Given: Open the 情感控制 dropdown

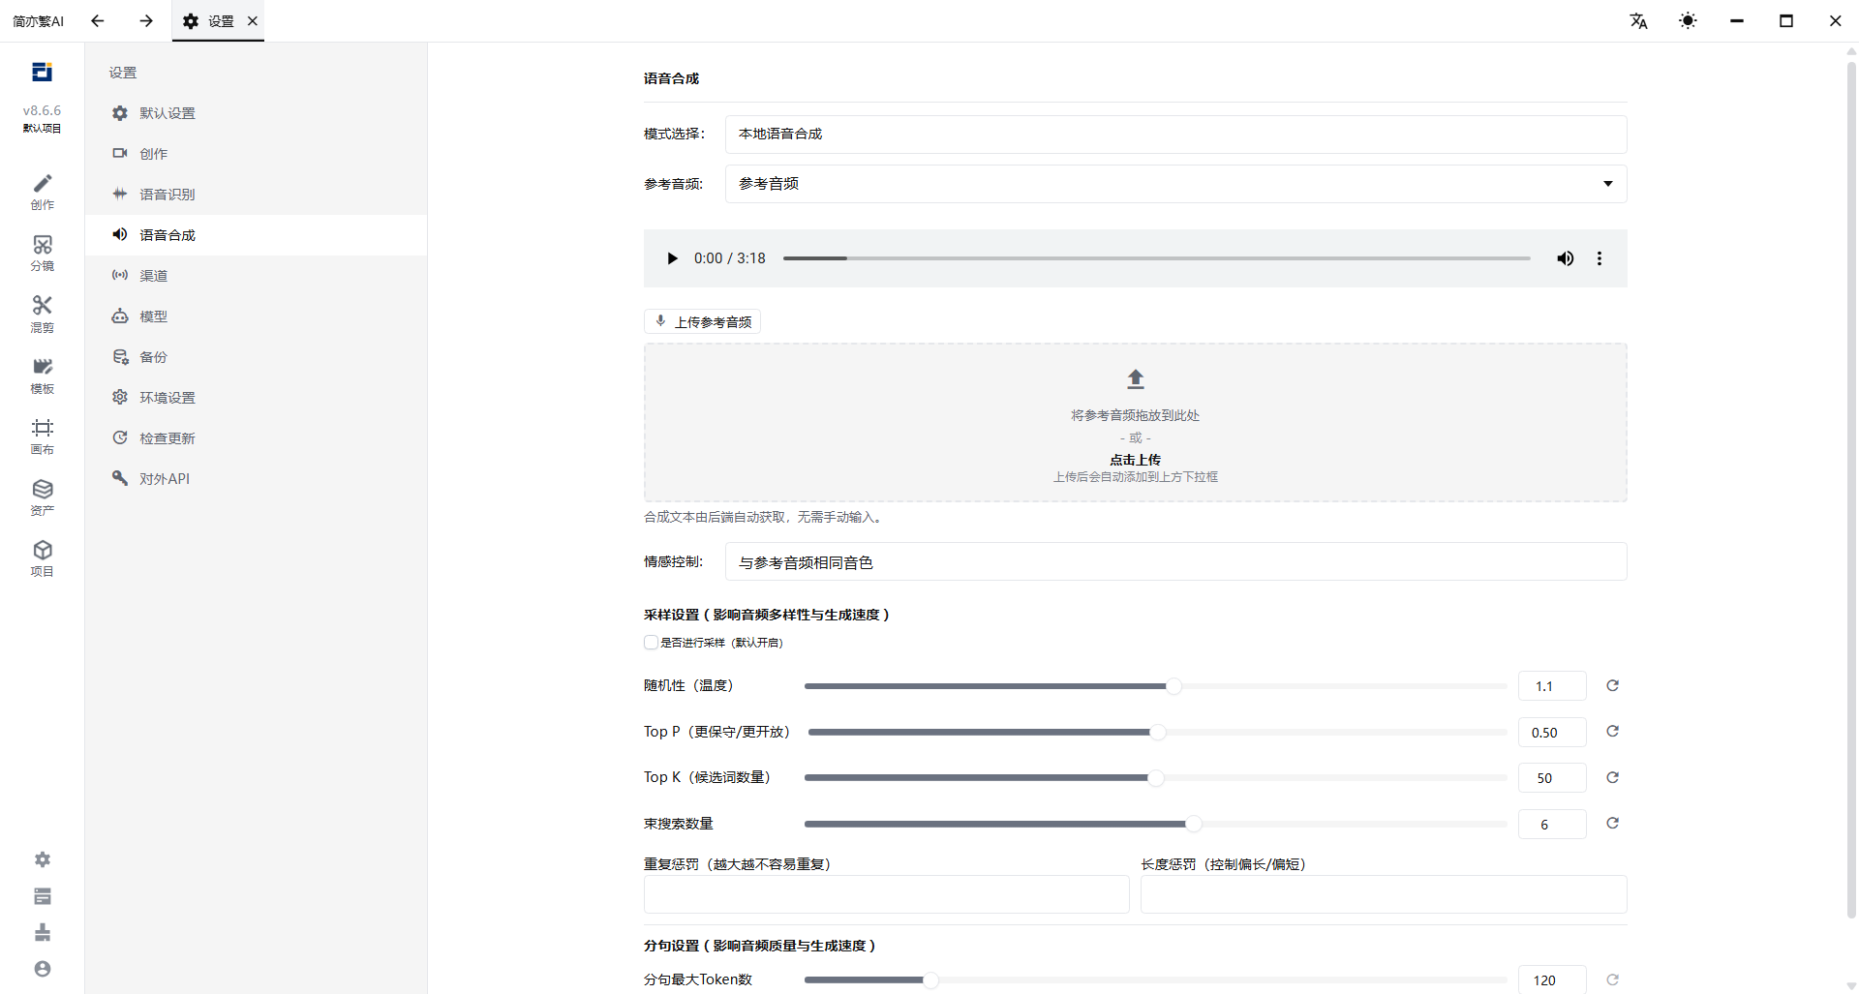Looking at the screenshot, I should (1175, 562).
